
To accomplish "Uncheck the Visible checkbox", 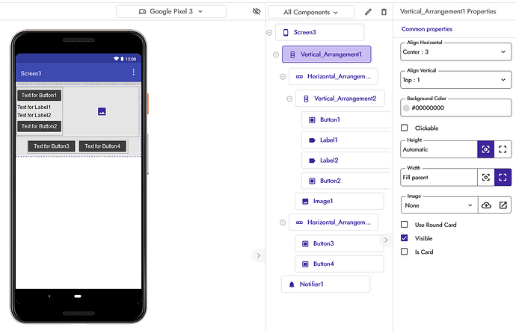I will (405, 238).
